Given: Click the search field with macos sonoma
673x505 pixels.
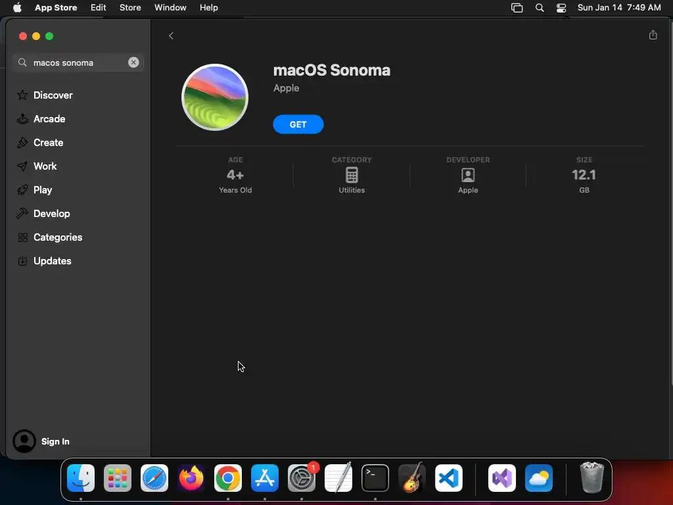Looking at the screenshot, I should click(78, 62).
